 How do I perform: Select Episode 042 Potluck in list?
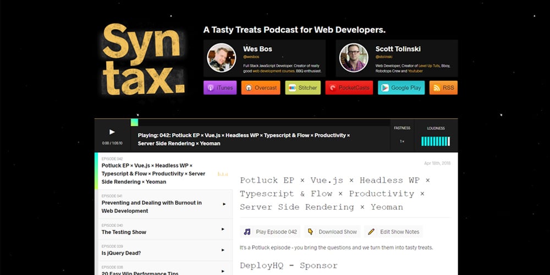click(163, 171)
